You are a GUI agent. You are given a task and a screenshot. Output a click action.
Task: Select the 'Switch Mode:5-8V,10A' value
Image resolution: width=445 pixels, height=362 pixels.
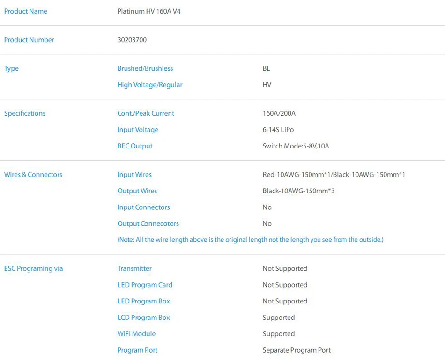(296, 146)
